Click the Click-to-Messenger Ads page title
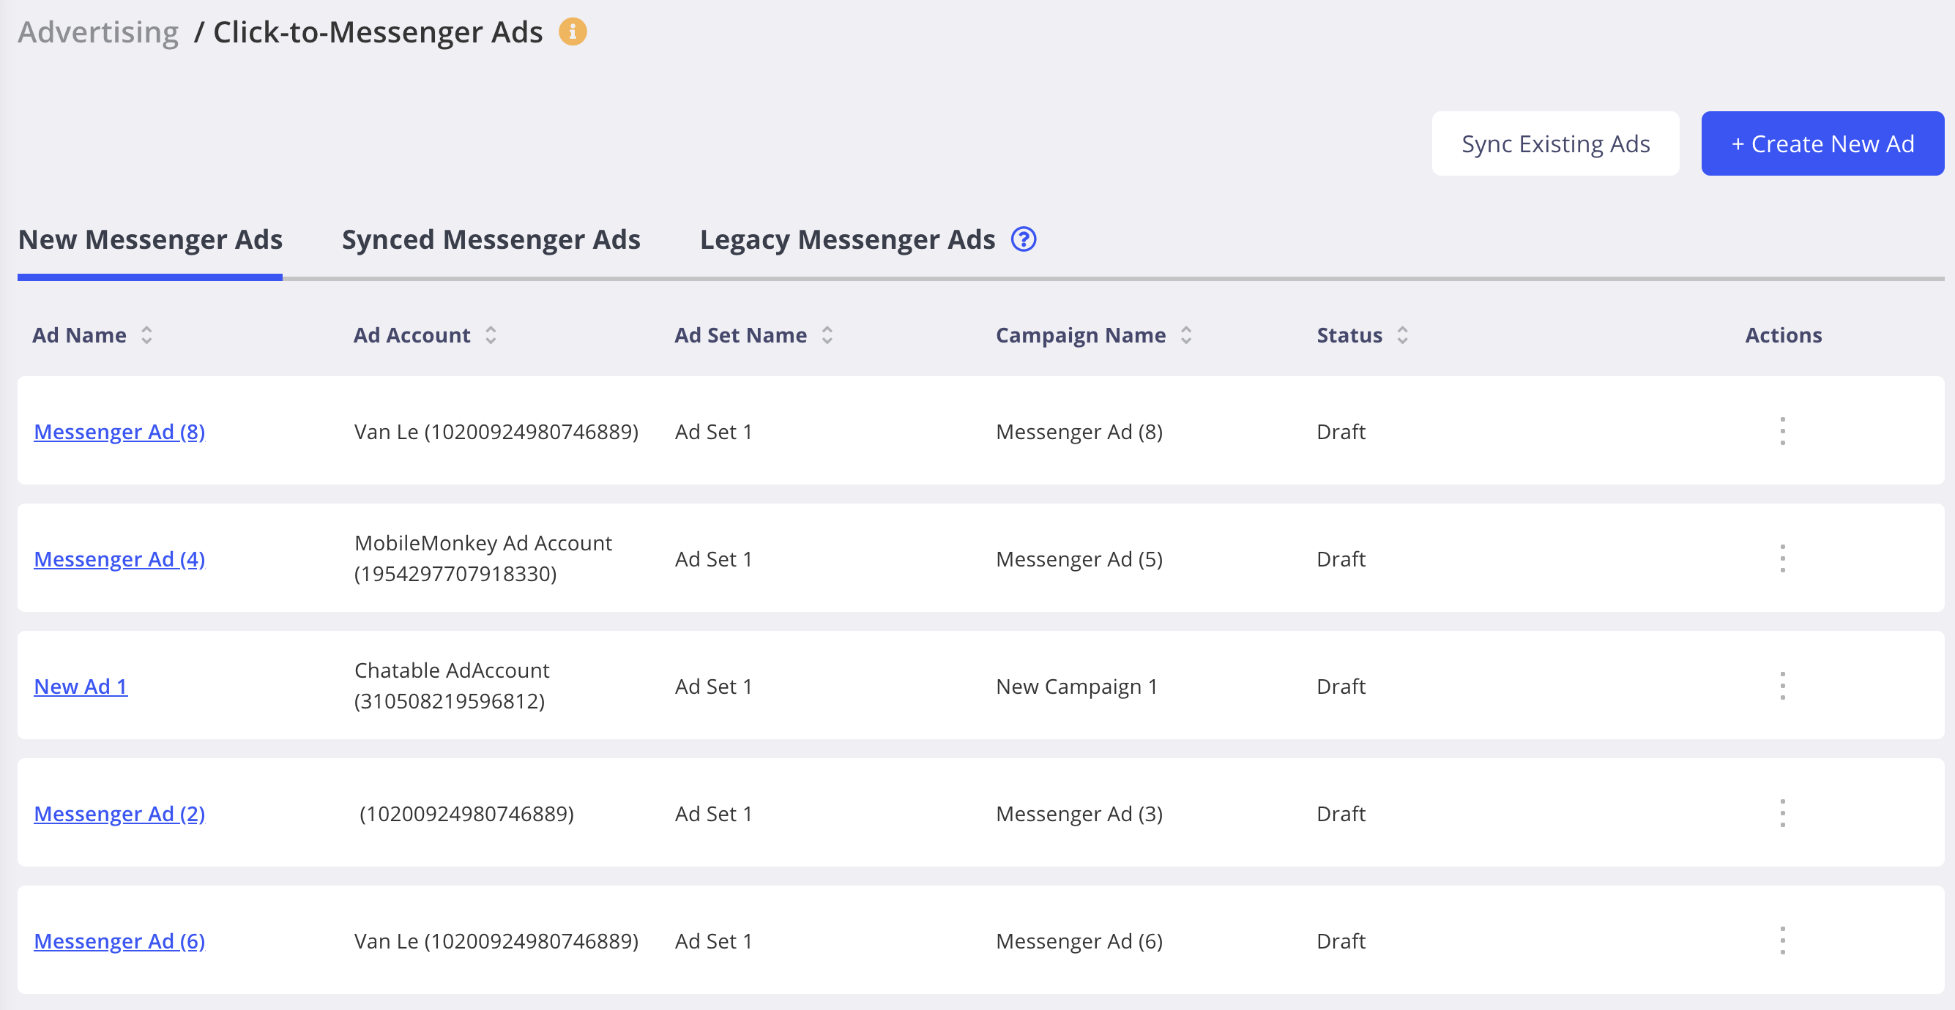This screenshot has width=1955, height=1010. [377, 32]
